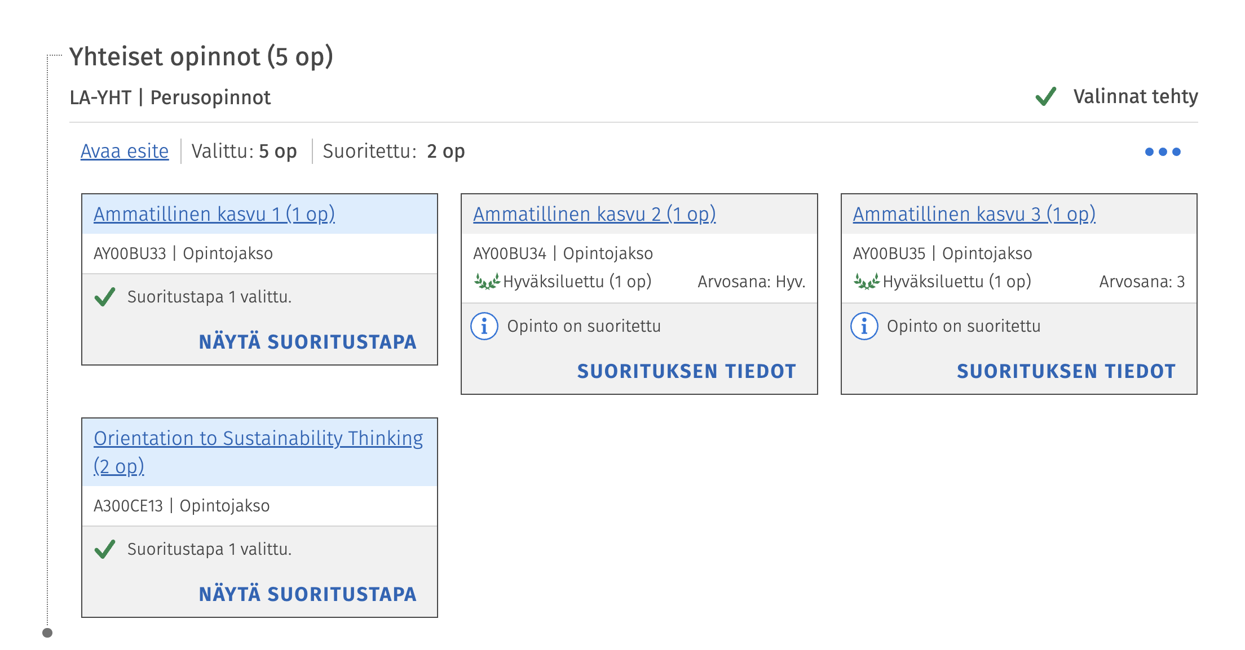Screen dimensions: 1245x650
Task: Show suorituksen tiedot for Ammatillinen kasvu 3
Action: [x=1066, y=371]
